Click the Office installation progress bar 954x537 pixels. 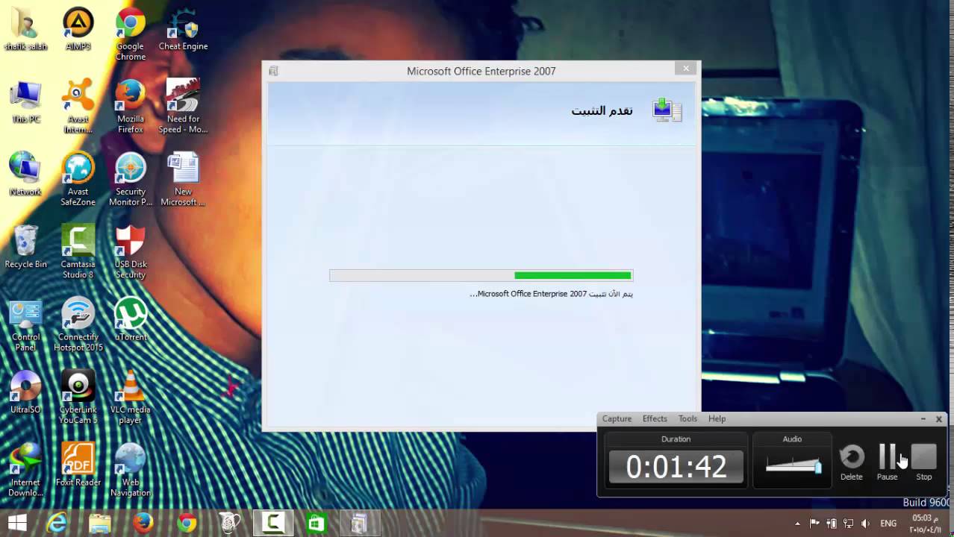(x=481, y=275)
